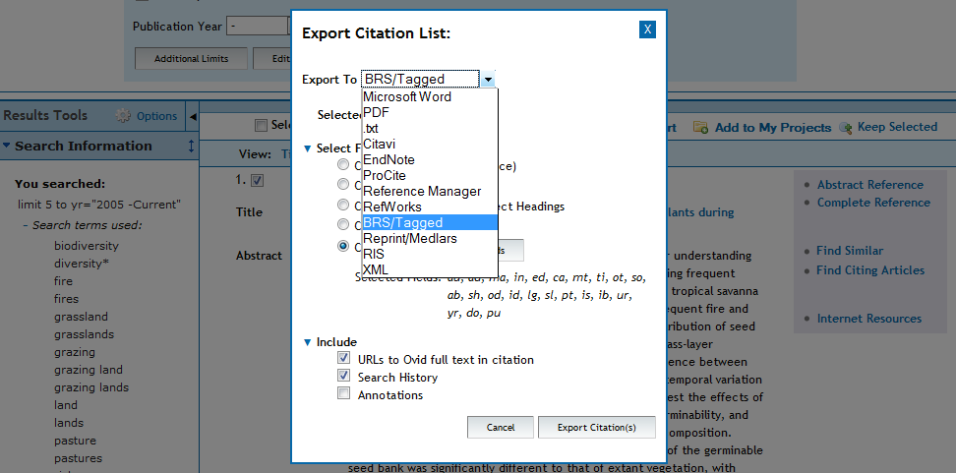Select highlighted BRS/Tagged option
The width and height of the screenshot is (956, 473).
click(430, 222)
